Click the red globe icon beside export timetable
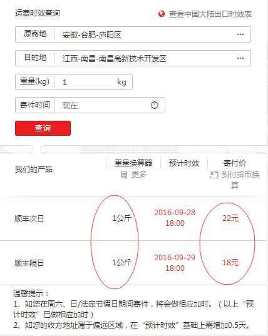This screenshot has width=268, height=336. click(x=162, y=14)
